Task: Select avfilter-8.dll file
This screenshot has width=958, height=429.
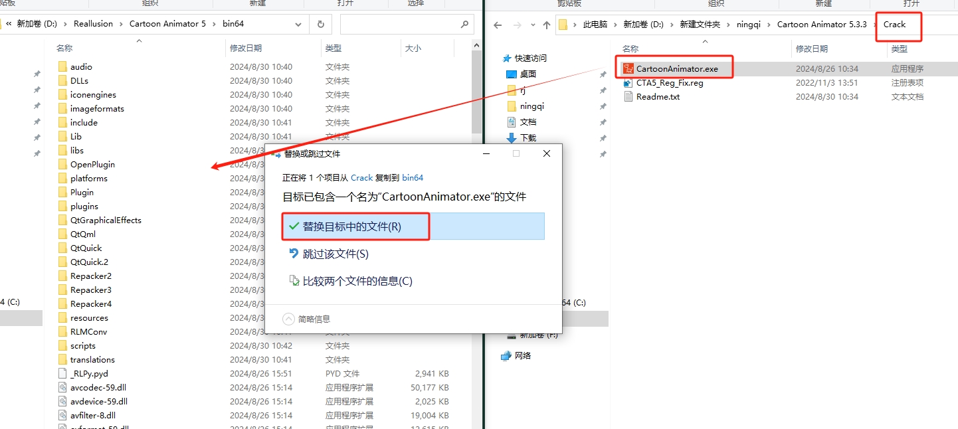Action: pos(92,415)
